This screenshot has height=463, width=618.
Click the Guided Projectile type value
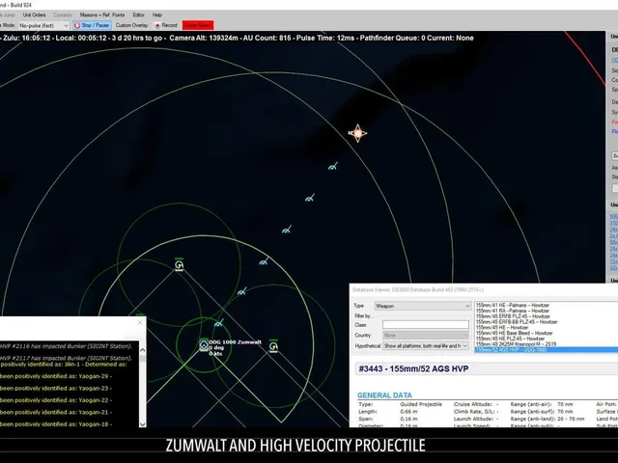pos(421,404)
